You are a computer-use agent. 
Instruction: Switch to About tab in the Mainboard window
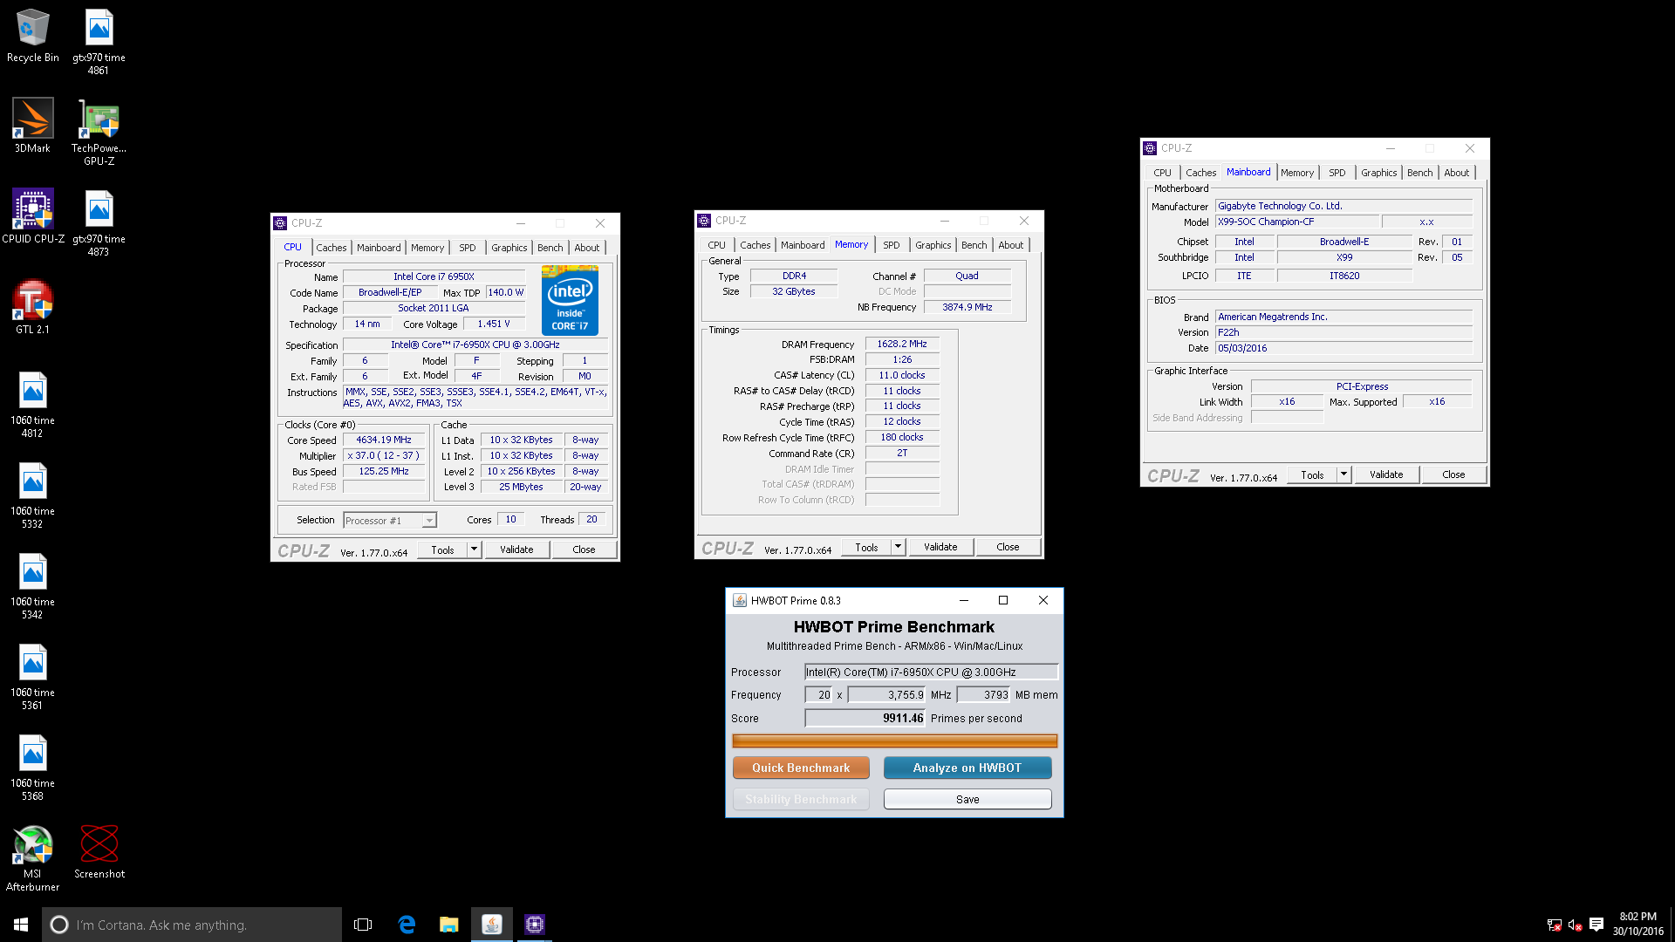(1456, 173)
